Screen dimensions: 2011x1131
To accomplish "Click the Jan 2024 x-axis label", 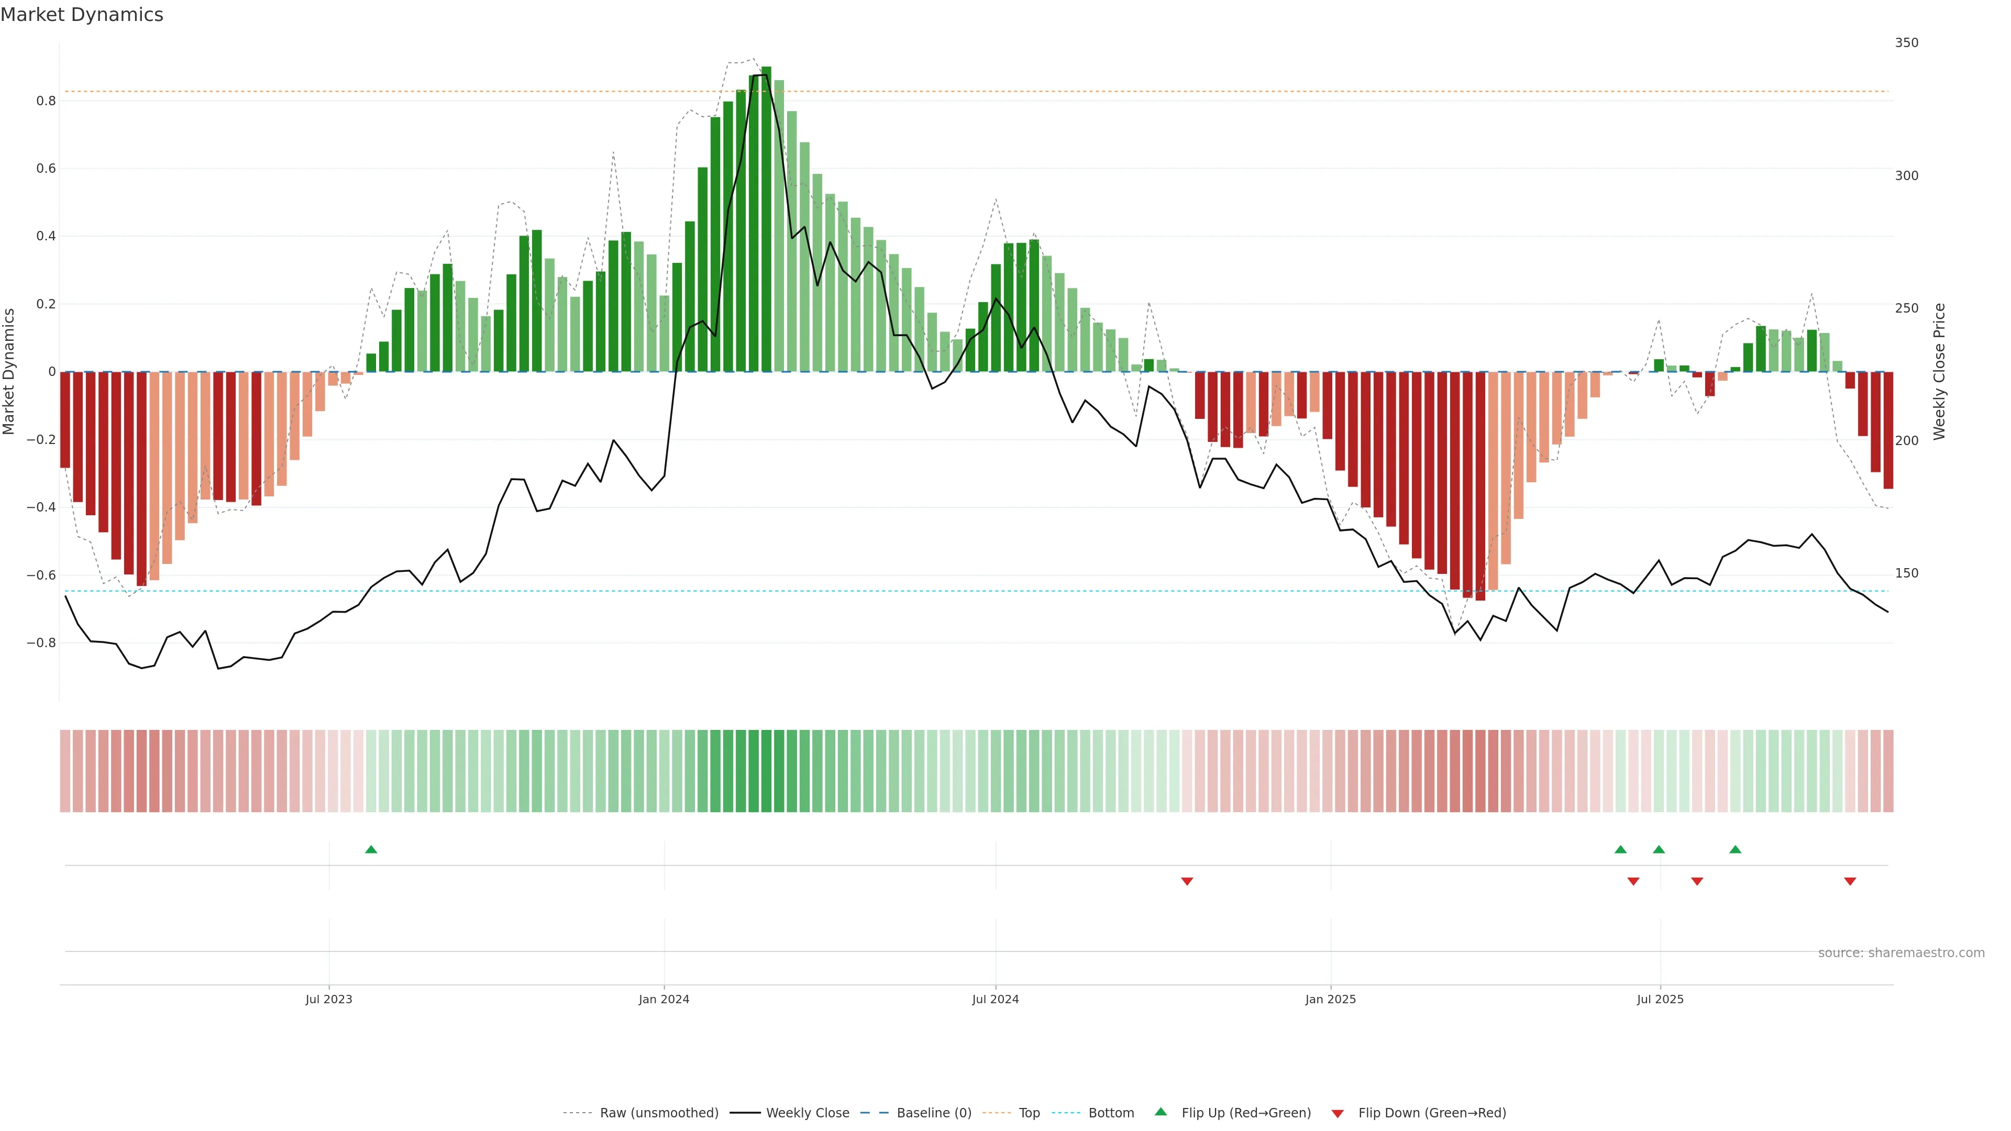I will tap(664, 999).
